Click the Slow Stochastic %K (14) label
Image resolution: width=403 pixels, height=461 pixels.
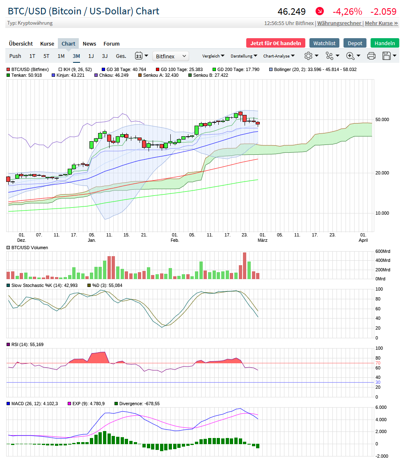tap(42, 285)
